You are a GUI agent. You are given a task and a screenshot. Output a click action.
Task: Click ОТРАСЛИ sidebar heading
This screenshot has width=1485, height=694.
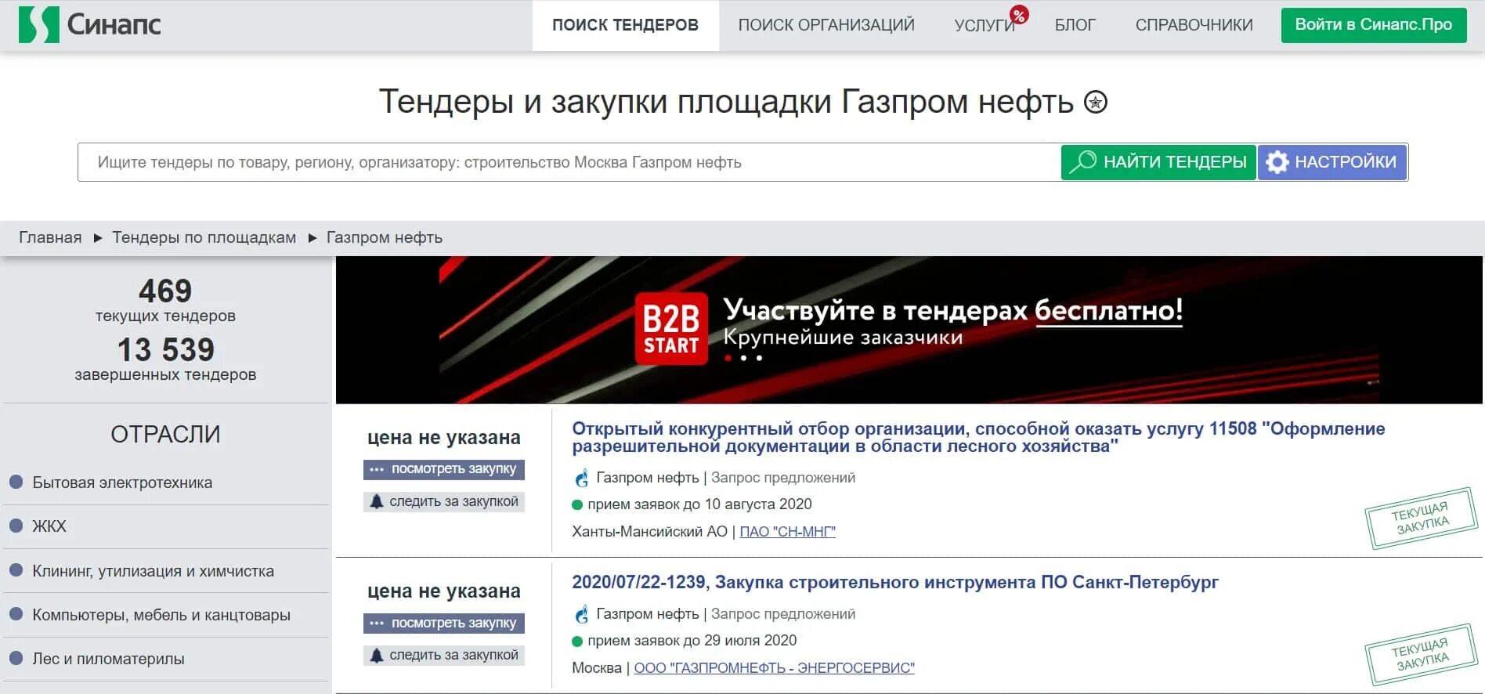[165, 434]
